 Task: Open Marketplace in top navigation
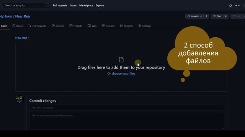(86, 5)
